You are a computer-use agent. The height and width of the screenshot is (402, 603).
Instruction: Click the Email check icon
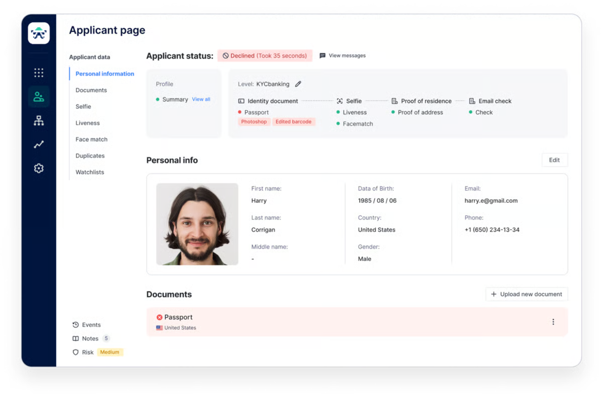472,101
